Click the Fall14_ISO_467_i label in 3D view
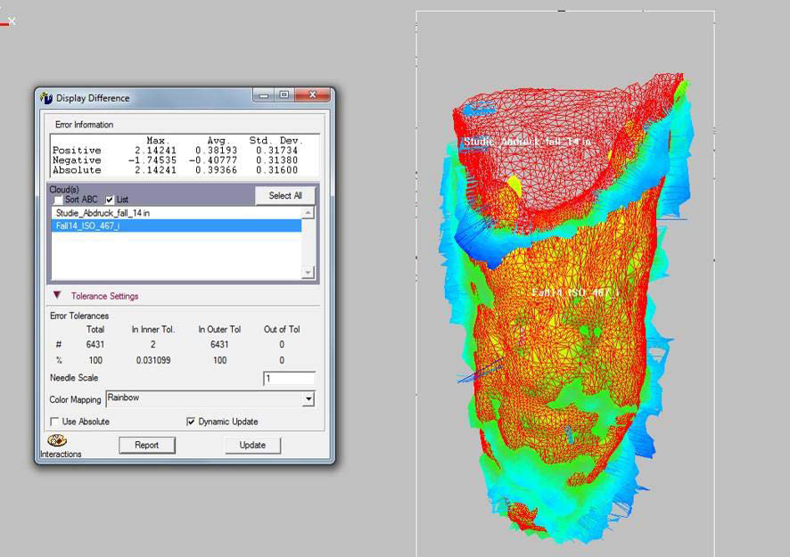Viewport: 790px width, 557px height. tap(575, 292)
